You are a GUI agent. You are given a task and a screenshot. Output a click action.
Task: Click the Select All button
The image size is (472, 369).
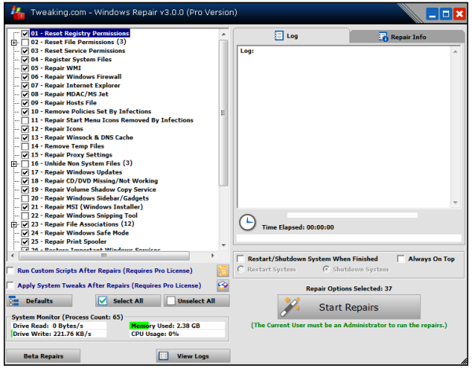click(128, 301)
